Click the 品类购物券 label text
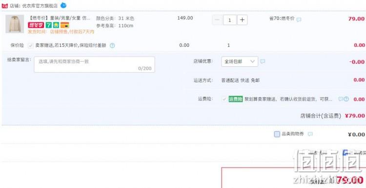The image size is (366, 188). click(293, 134)
